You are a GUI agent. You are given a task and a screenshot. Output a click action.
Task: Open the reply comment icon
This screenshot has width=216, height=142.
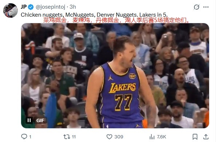24,137
